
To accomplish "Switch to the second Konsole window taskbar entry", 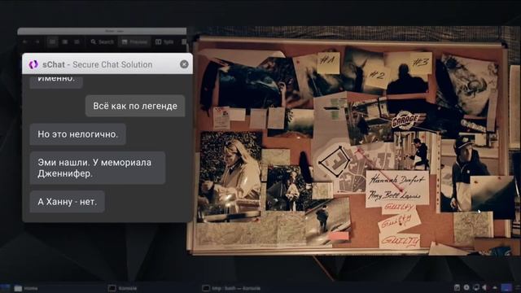I will (231, 288).
